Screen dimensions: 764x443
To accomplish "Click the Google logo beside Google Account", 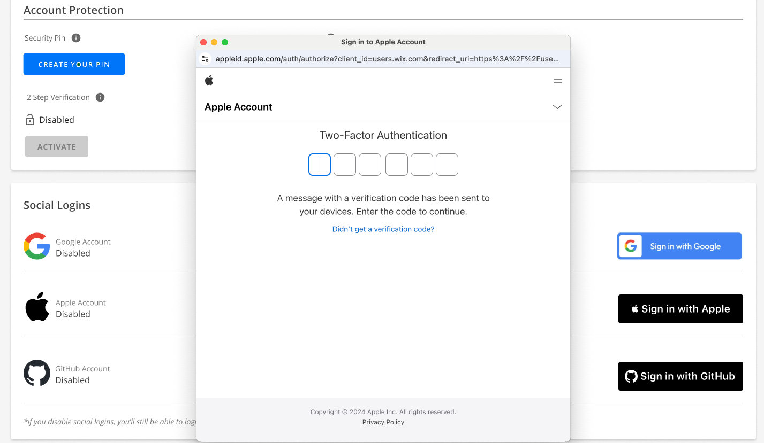I will tap(36, 246).
